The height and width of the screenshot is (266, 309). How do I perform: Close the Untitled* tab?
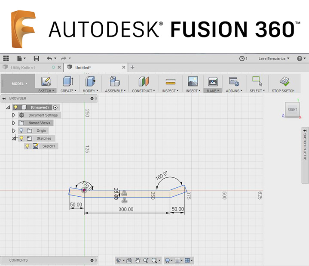point(124,68)
